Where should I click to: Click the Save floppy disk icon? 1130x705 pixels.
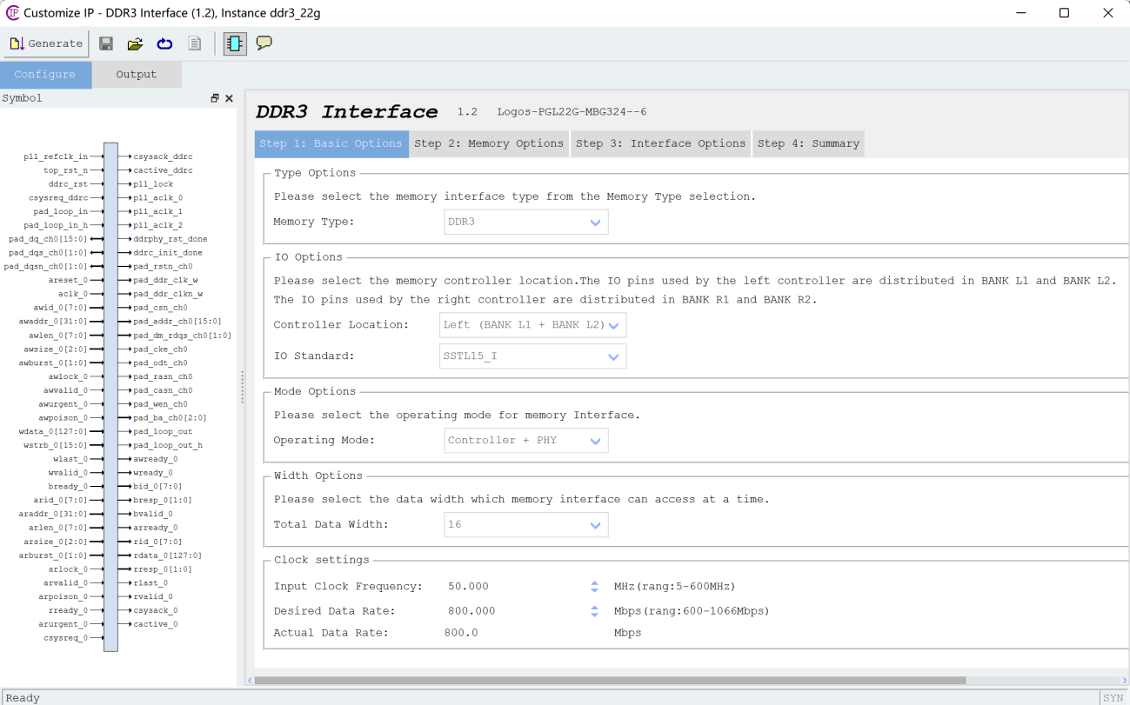tap(106, 43)
